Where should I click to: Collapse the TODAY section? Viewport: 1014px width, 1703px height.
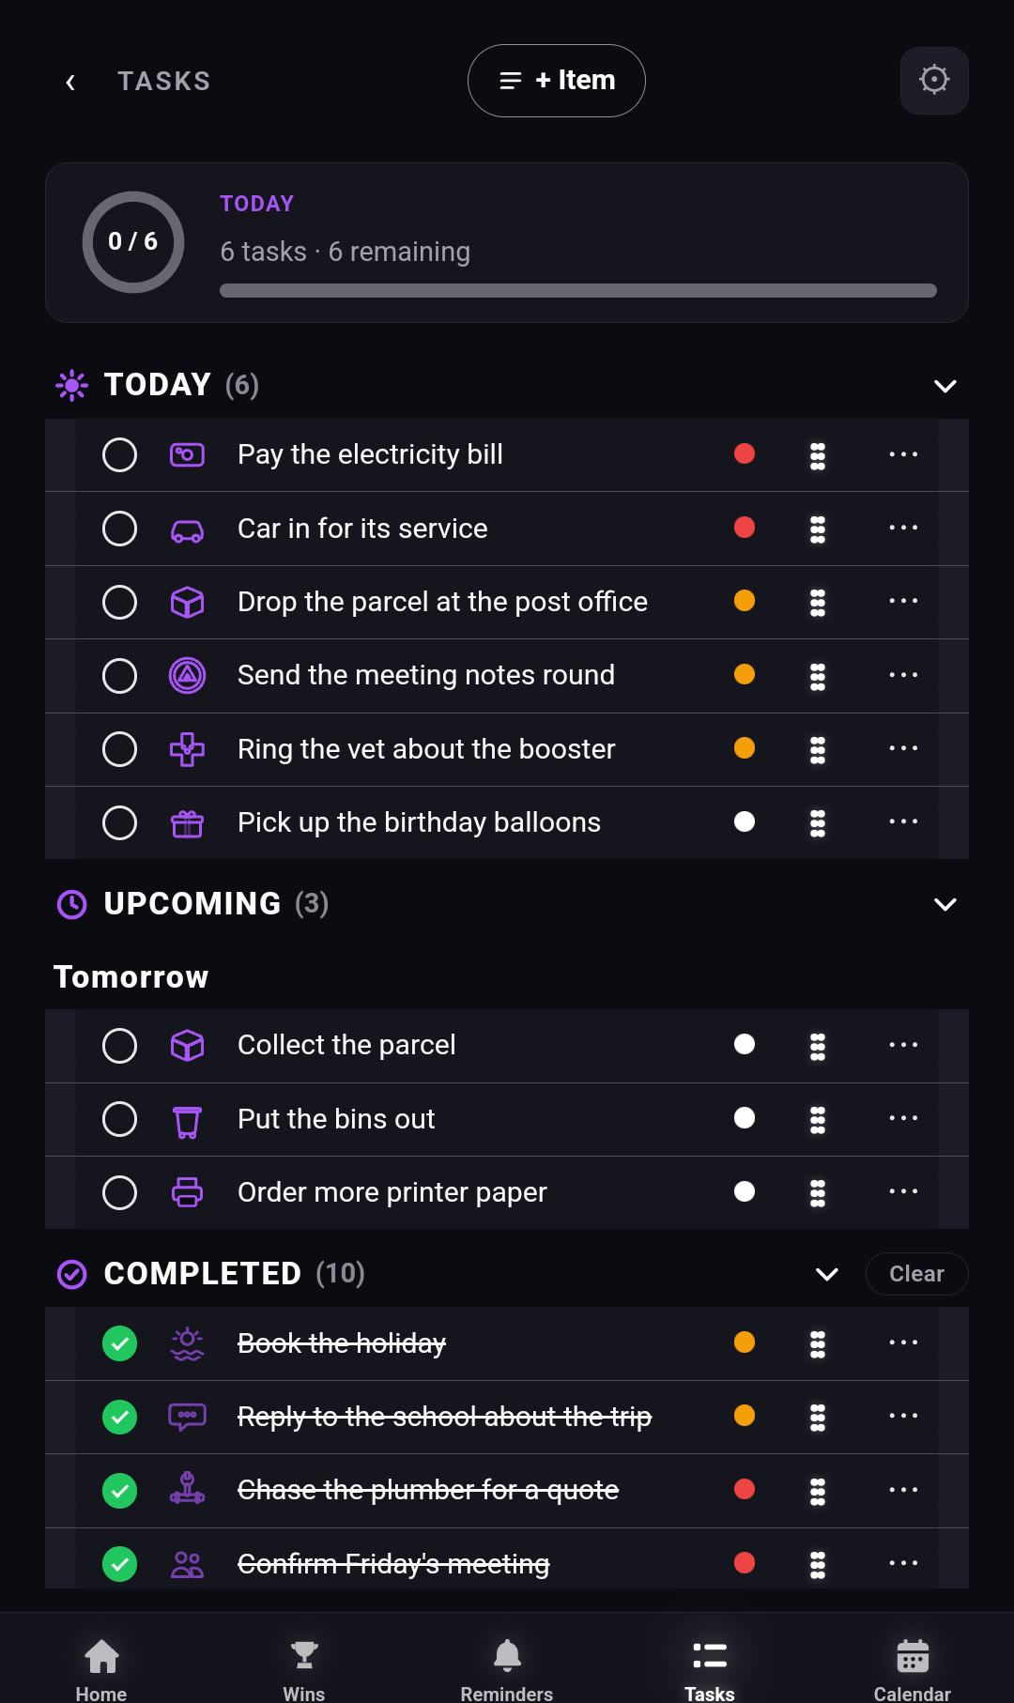[945, 386]
